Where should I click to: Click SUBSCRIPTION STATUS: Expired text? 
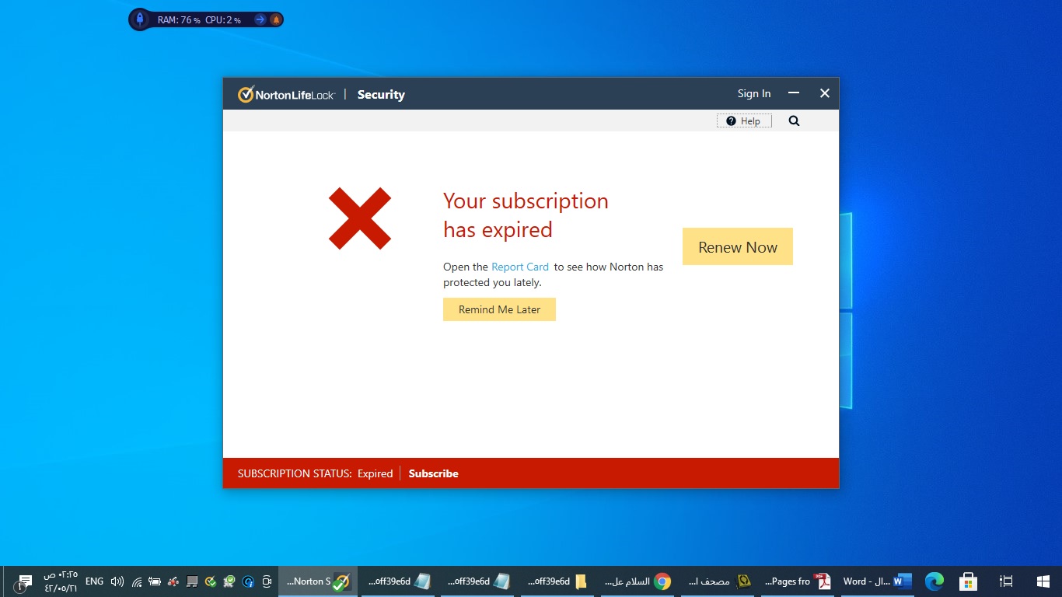click(x=315, y=473)
